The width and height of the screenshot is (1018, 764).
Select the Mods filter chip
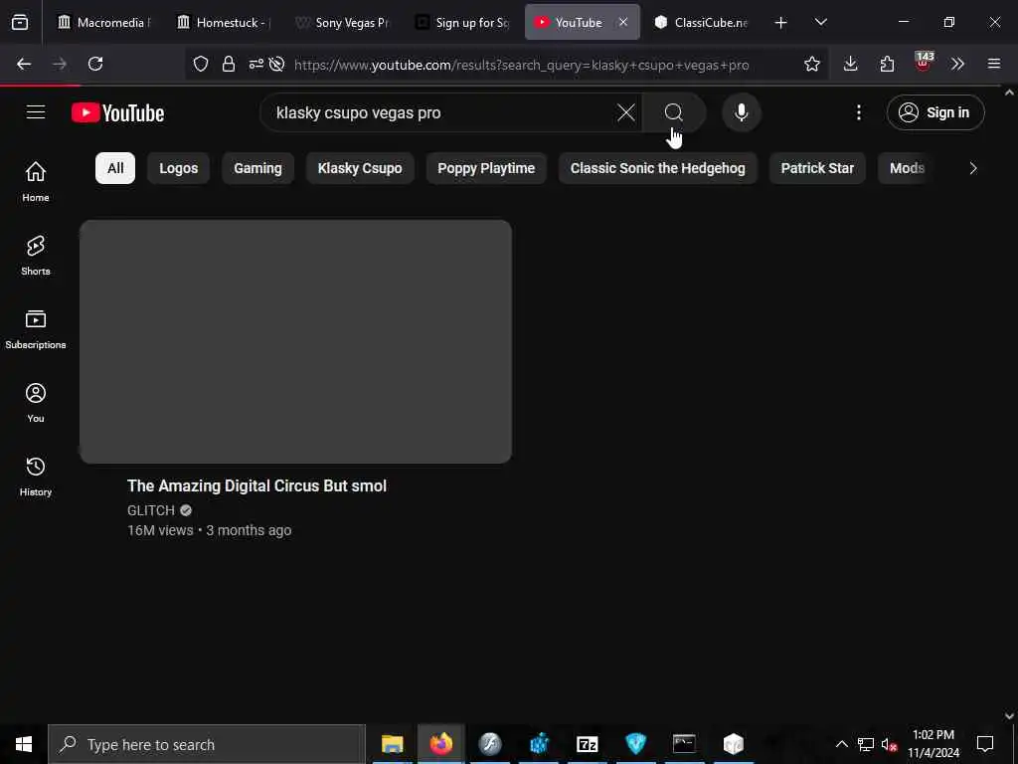tap(907, 168)
